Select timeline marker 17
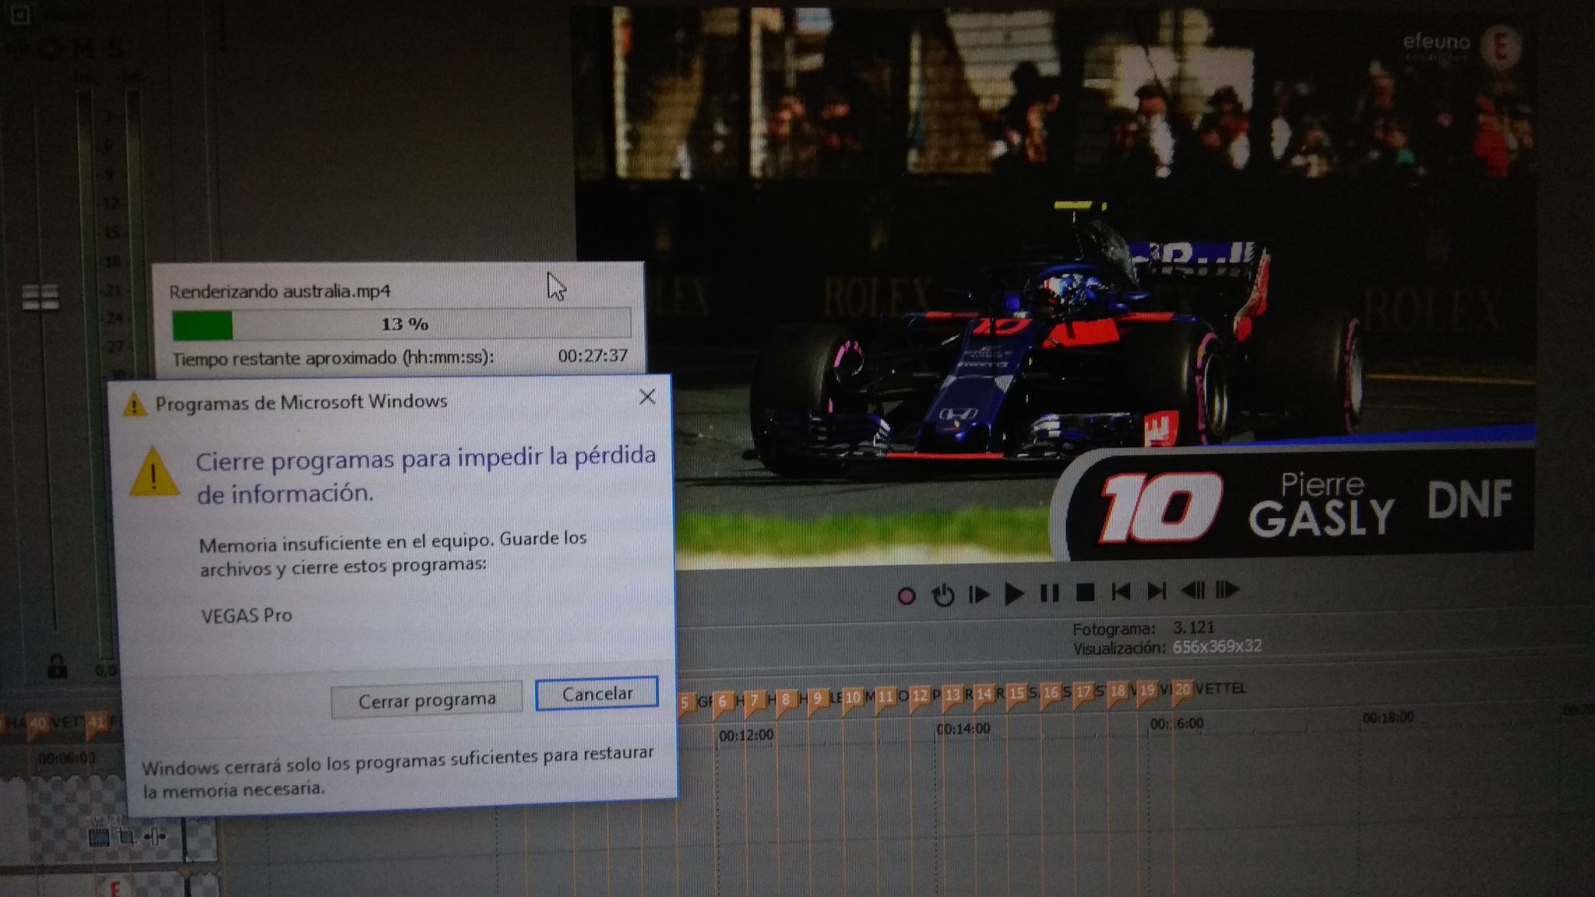 click(1084, 692)
